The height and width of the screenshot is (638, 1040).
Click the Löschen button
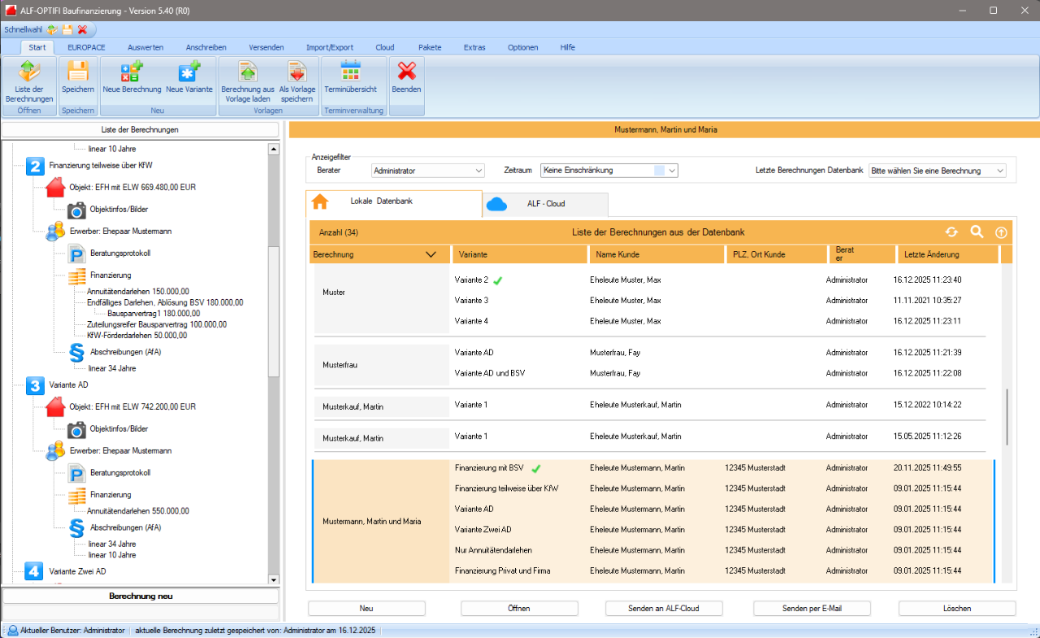pyautogui.click(x=956, y=608)
